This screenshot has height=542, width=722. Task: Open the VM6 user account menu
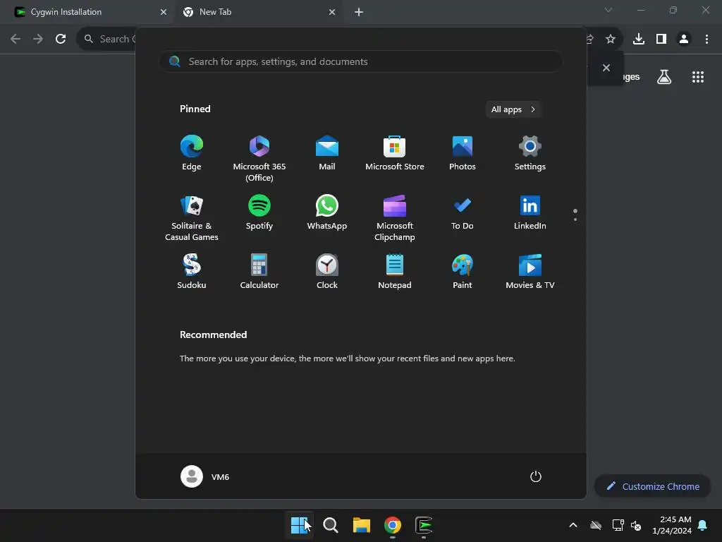point(205,476)
